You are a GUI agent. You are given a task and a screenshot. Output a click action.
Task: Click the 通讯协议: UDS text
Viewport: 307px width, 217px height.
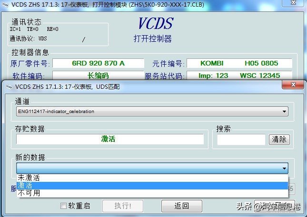(29, 38)
